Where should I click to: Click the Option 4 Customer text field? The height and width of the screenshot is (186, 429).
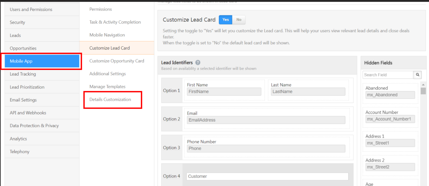pos(267,176)
